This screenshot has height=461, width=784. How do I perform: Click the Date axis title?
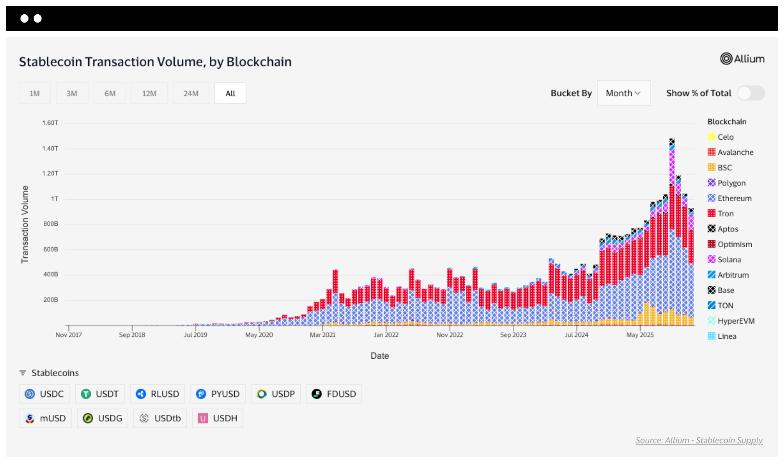pos(380,356)
